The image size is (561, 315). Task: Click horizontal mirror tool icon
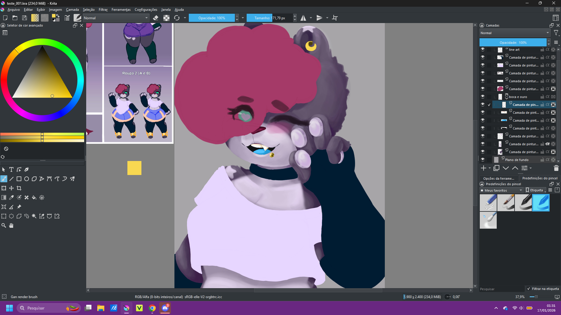coord(303,18)
